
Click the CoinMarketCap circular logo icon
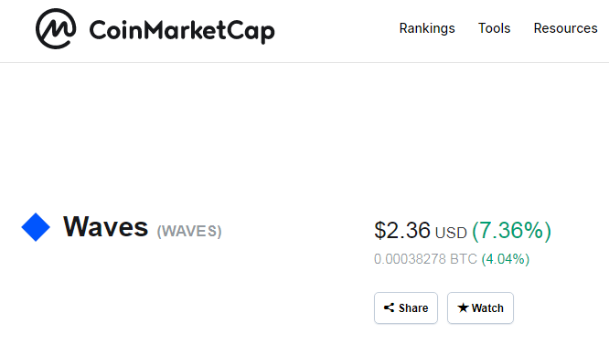coord(56,28)
